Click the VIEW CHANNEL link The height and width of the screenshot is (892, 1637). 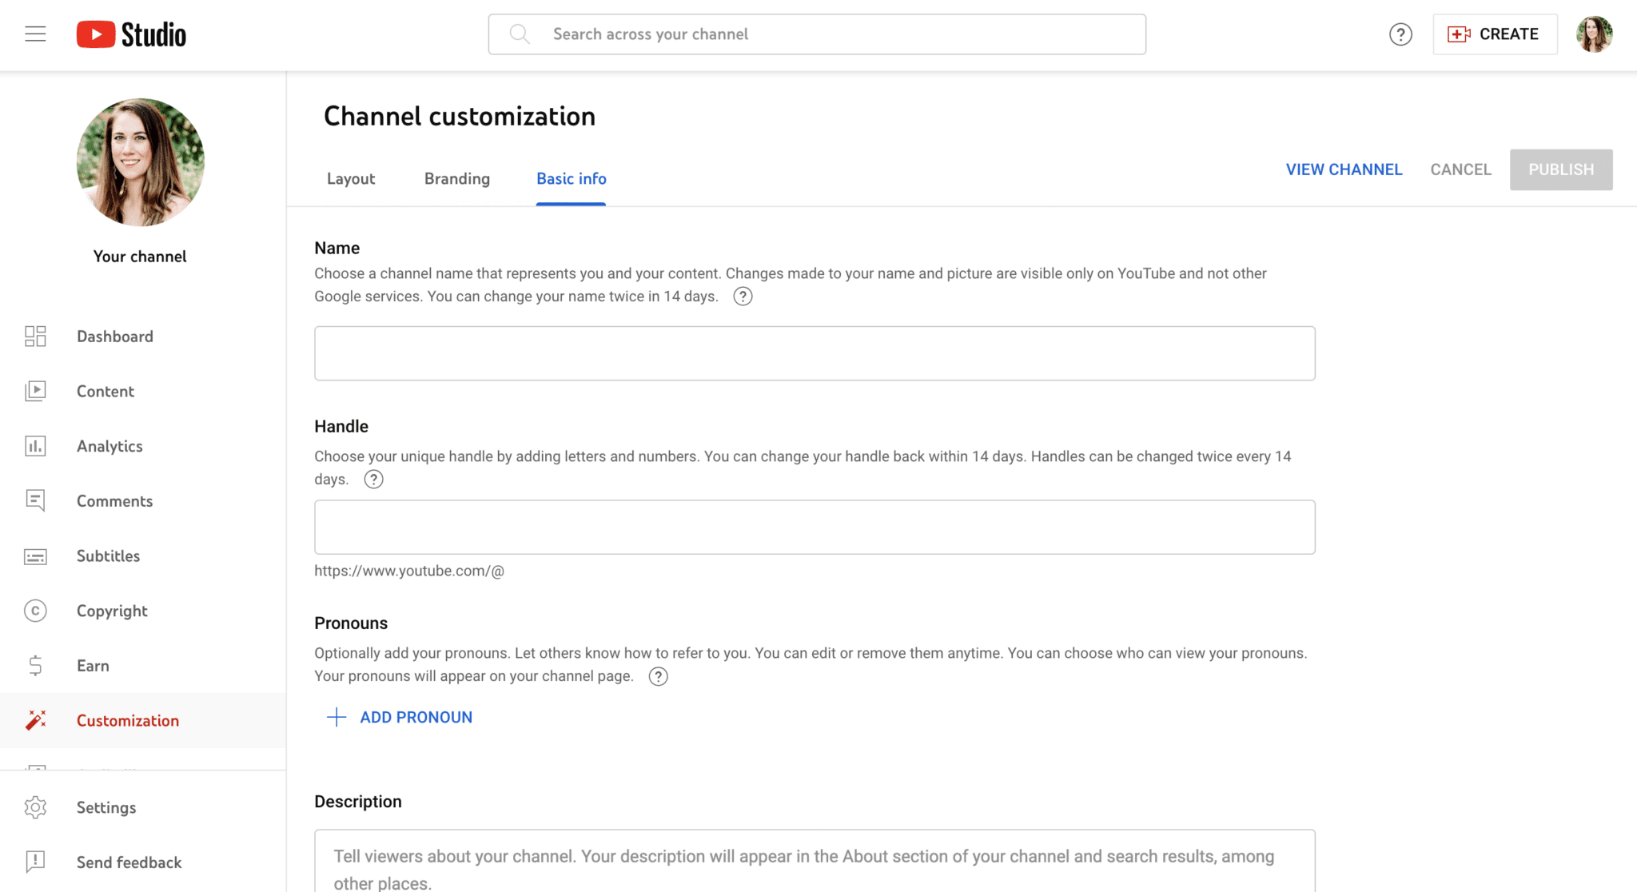point(1344,169)
